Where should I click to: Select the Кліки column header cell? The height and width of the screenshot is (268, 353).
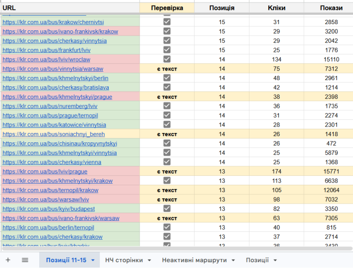pyautogui.click(x=277, y=8)
